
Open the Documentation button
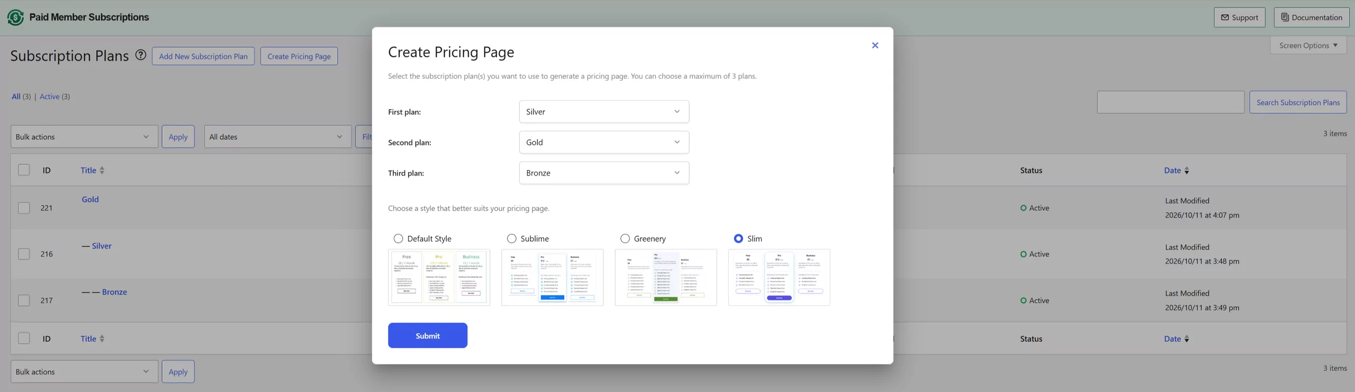pos(1312,17)
